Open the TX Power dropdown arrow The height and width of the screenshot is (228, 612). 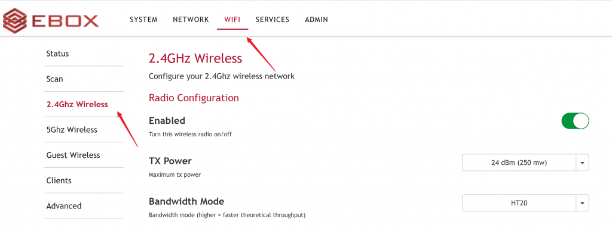point(582,163)
